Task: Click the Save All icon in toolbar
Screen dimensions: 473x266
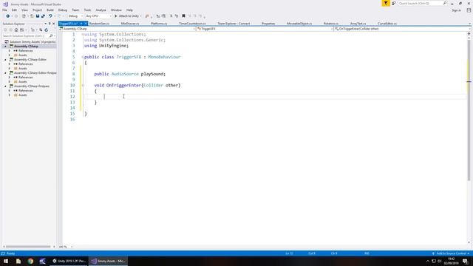Action: 43,16
